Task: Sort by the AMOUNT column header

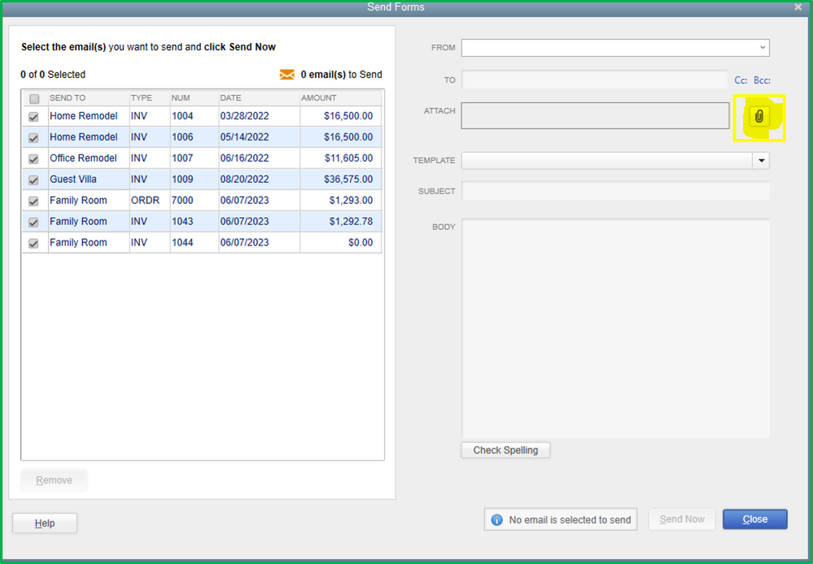Action: coord(341,98)
